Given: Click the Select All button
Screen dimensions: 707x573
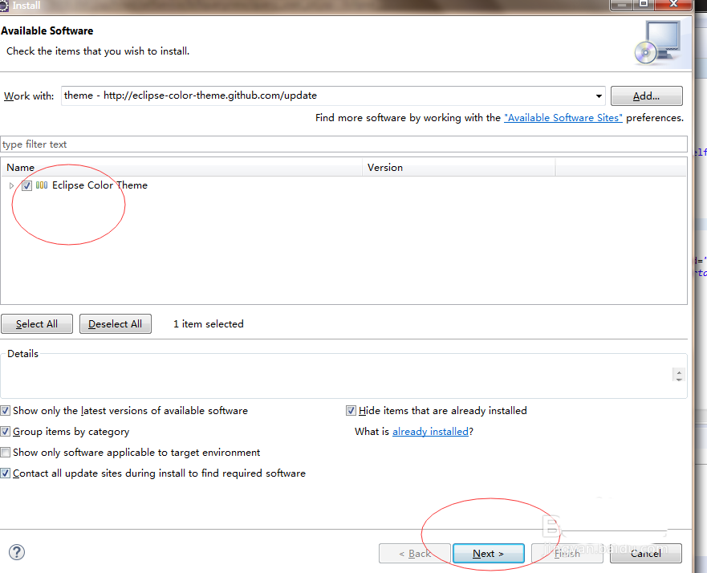Looking at the screenshot, I should (37, 324).
